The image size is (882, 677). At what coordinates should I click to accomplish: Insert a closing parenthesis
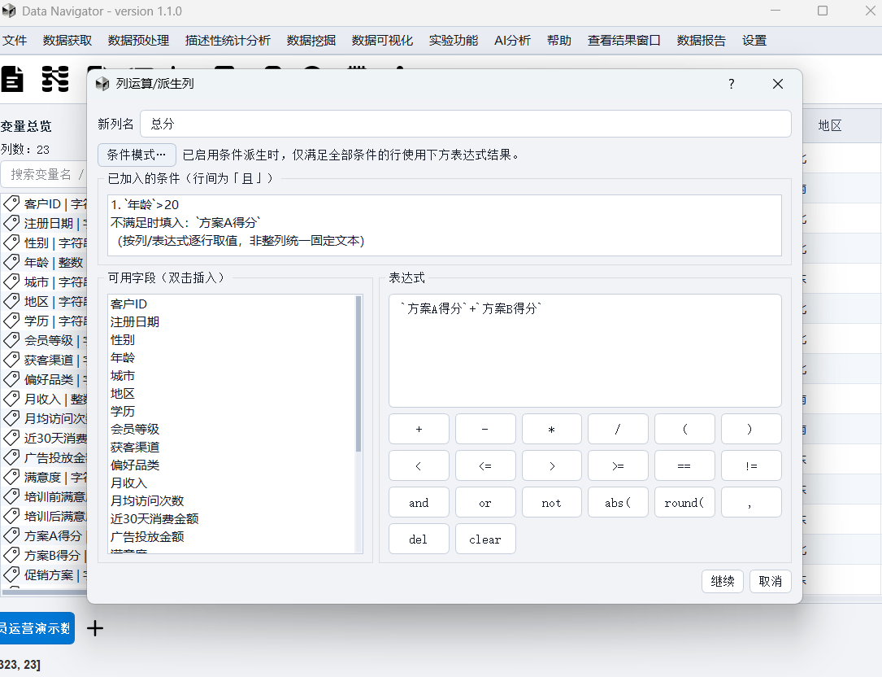[751, 429]
